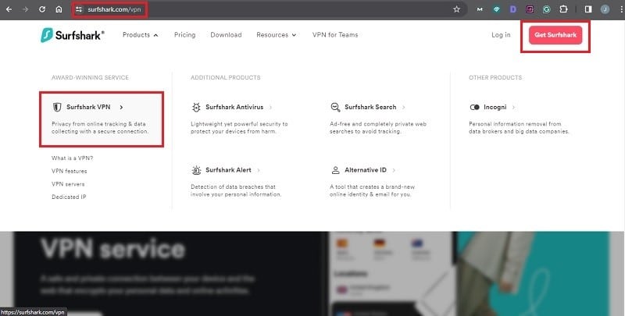Click the Surfshark extension icon in toolbar

tap(497, 9)
